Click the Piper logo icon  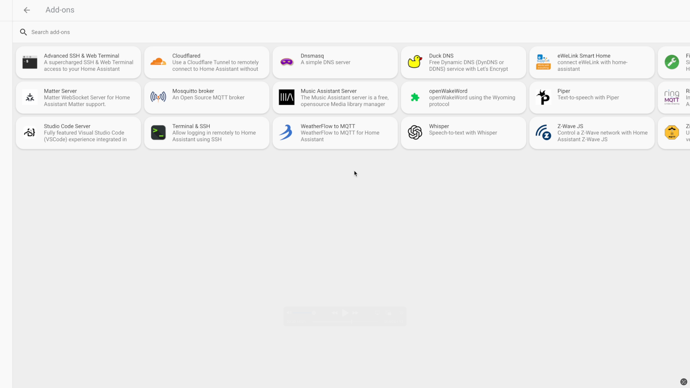pos(543,97)
